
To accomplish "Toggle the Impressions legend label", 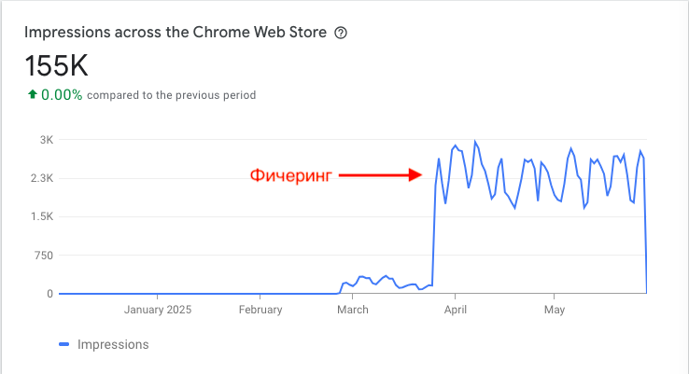I will [111, 344].
